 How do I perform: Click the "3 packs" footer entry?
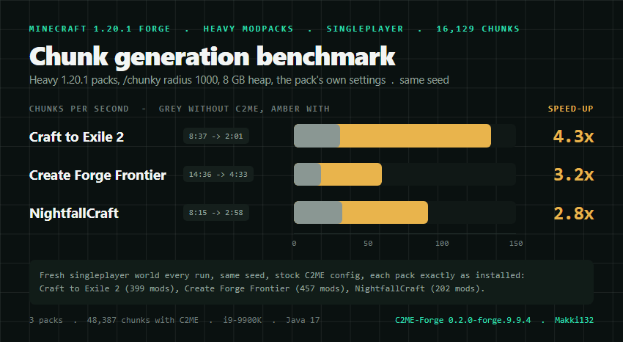pyautogui.click(x=46, y=320)
